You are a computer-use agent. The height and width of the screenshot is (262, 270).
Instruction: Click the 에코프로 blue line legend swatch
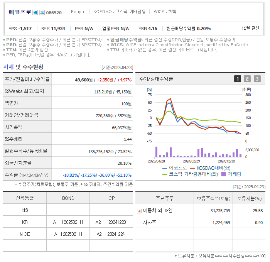point(165,168)
